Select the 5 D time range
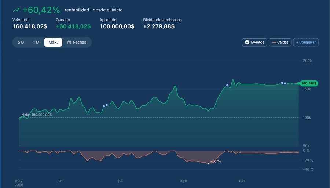 (21, 42)
